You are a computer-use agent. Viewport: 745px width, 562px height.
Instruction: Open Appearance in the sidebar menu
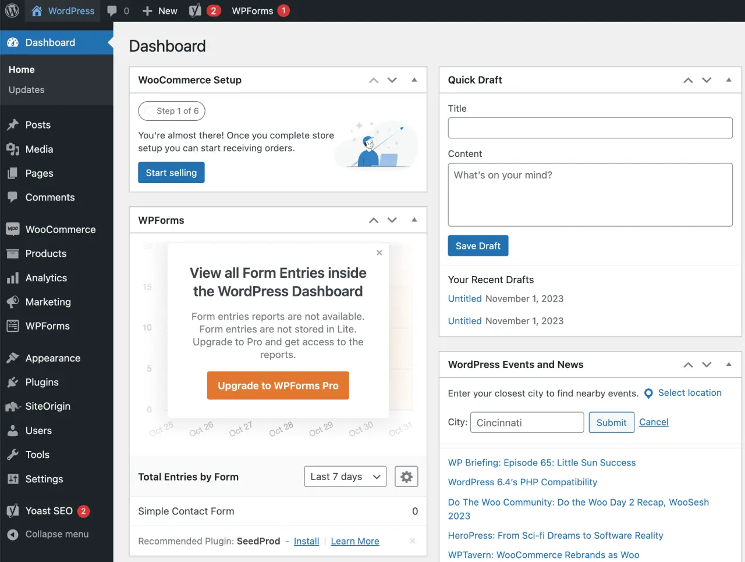click(56, 358)
